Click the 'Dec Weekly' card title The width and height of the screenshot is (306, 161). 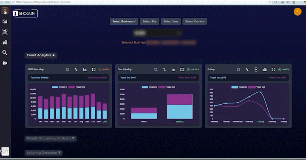125,69
